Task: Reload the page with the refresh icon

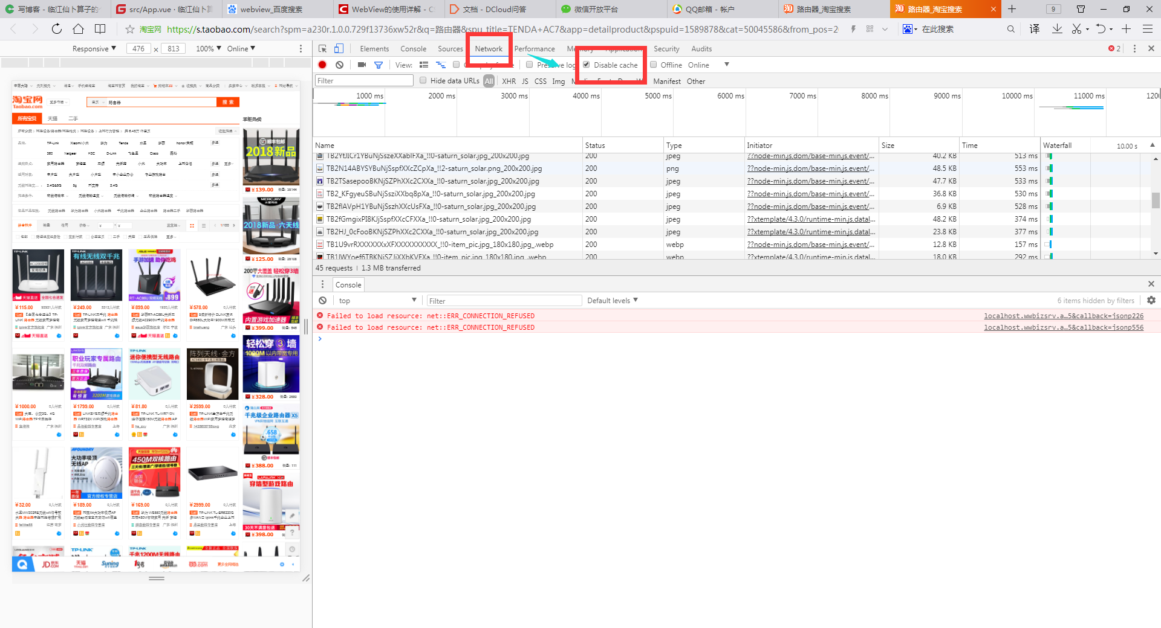Action: [57, 29]
